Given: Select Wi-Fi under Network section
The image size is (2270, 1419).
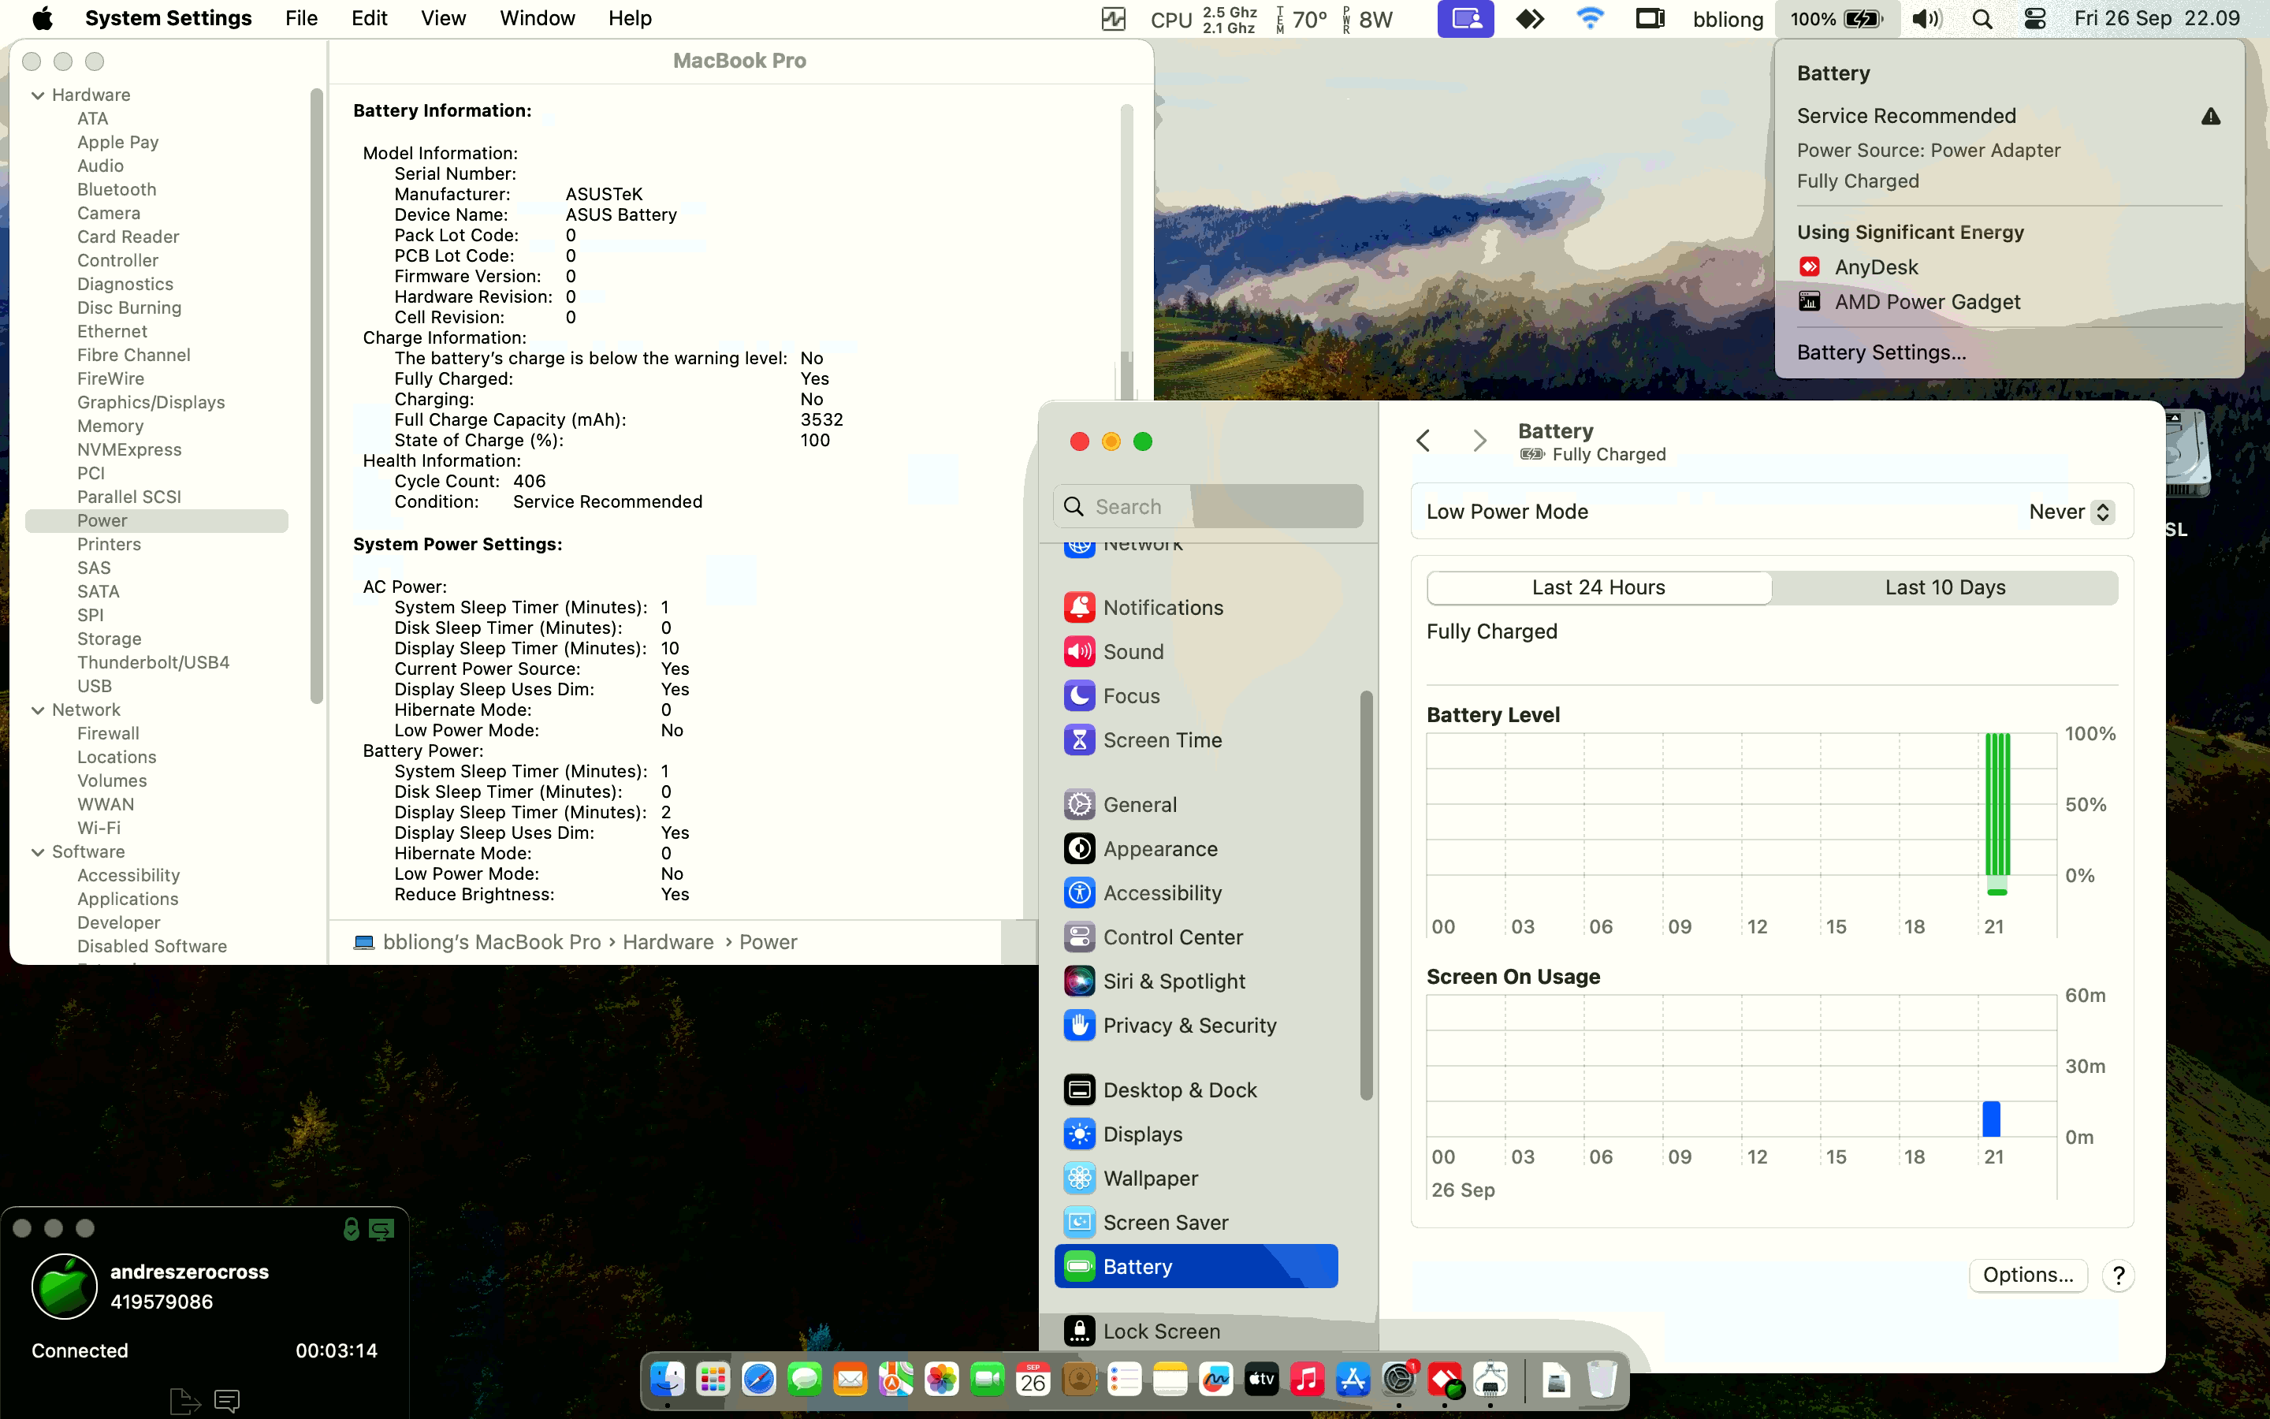Looking at the screenshot, I should (x=99, y=828).
